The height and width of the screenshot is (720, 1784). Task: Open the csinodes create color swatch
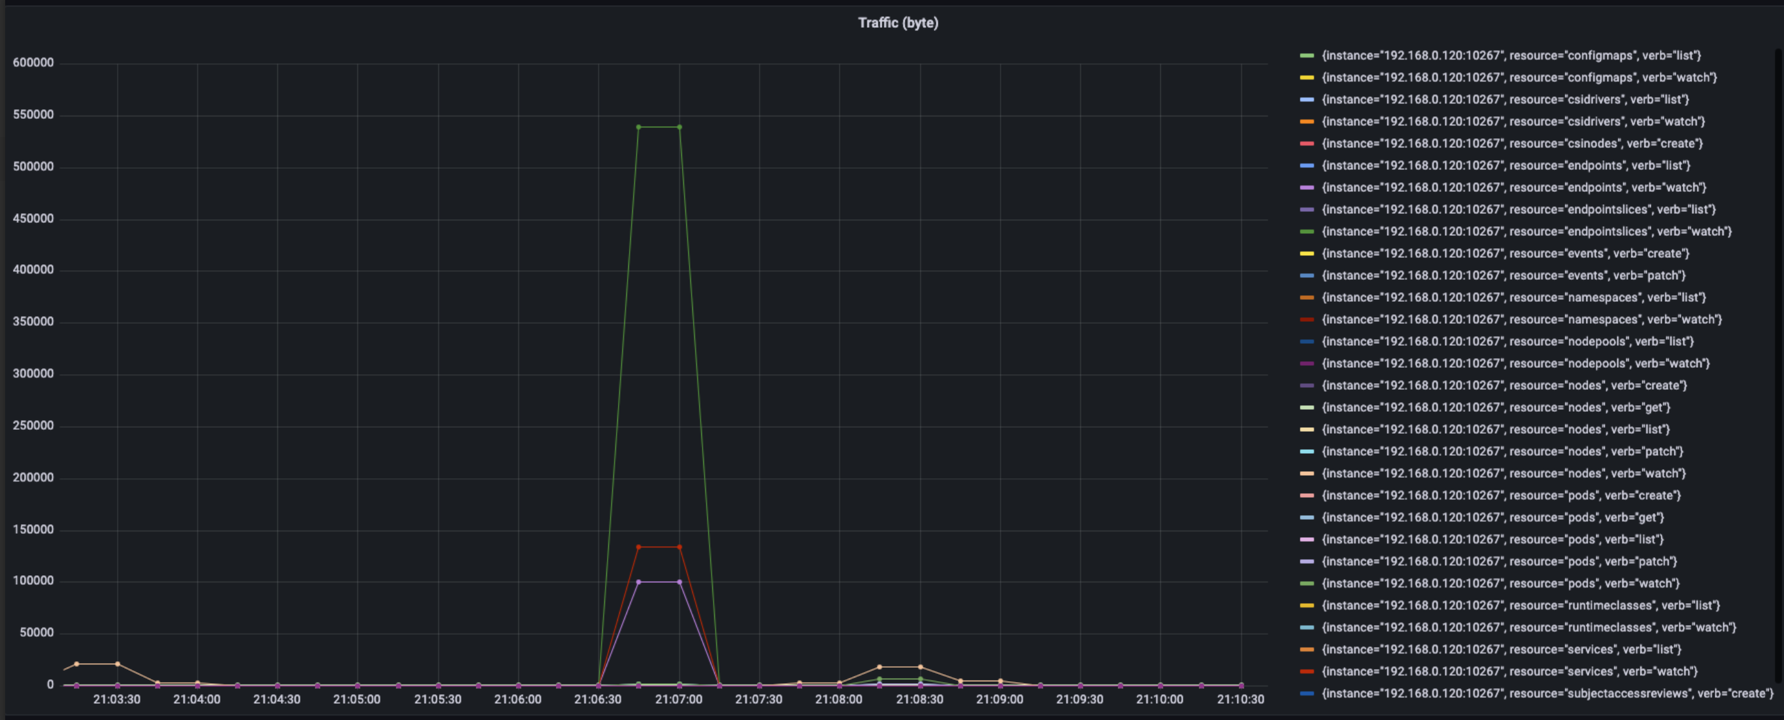1307,143
